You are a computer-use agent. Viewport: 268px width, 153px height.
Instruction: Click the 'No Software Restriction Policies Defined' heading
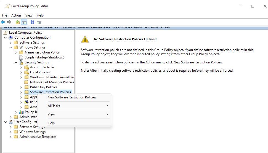click(x=125, y=39)
